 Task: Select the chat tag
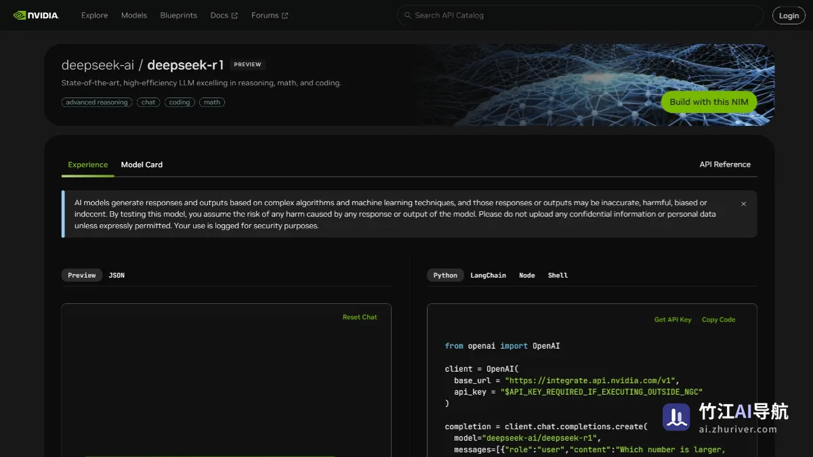pos(148,102)
